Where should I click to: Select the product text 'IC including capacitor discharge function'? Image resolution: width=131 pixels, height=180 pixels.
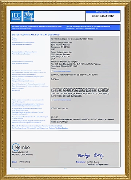72,39
